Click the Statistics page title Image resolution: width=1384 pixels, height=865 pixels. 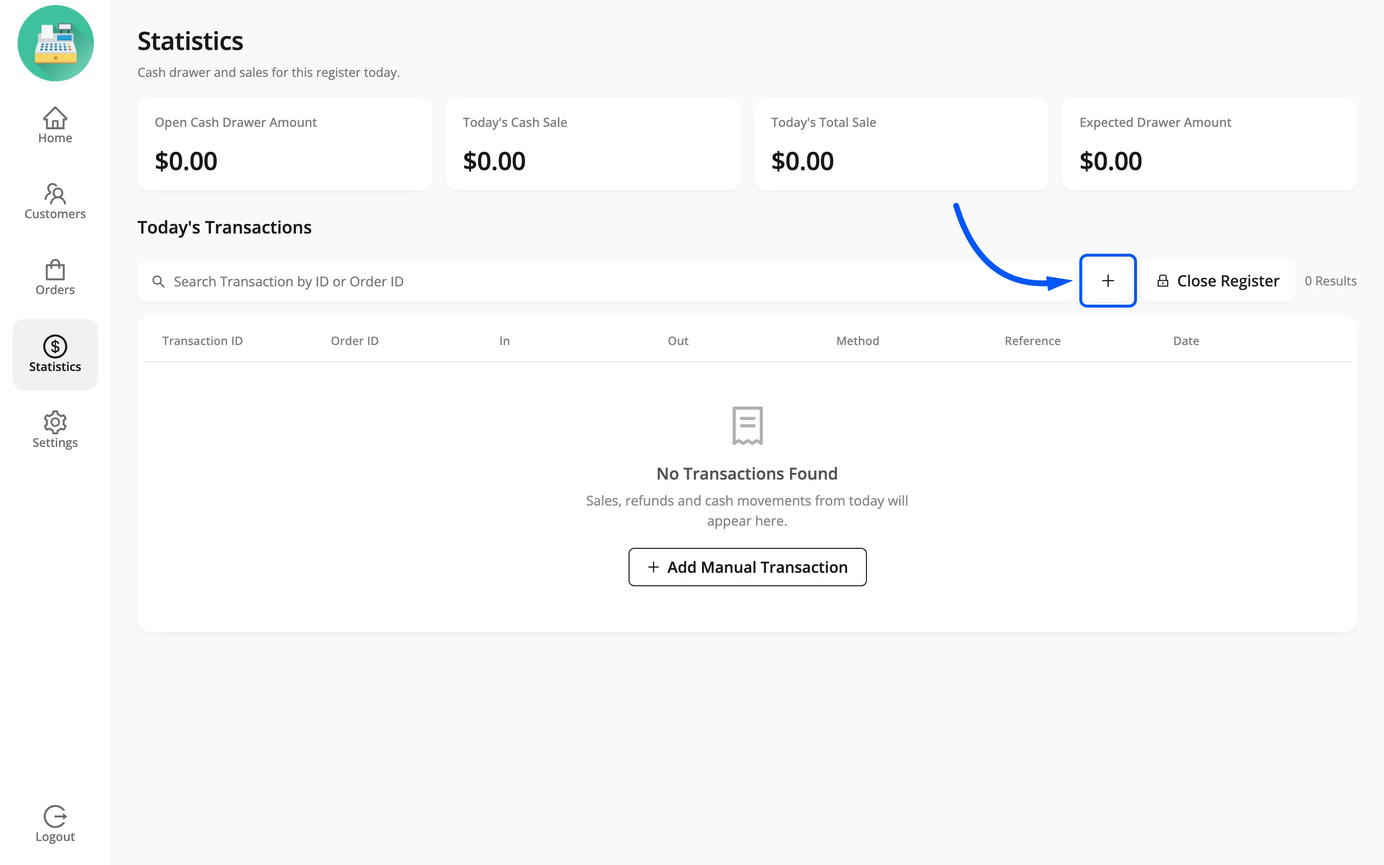pos(190,41)
